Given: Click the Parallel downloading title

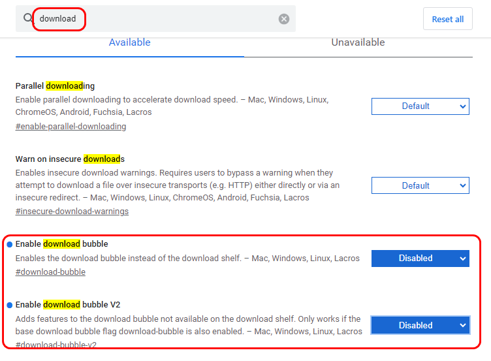Looking at the screenshot, I should [x=55, y=86].
